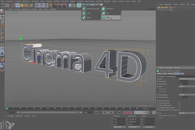Activate the Move tool in the toolbar

pyautogui.click(x=18, y=5)
